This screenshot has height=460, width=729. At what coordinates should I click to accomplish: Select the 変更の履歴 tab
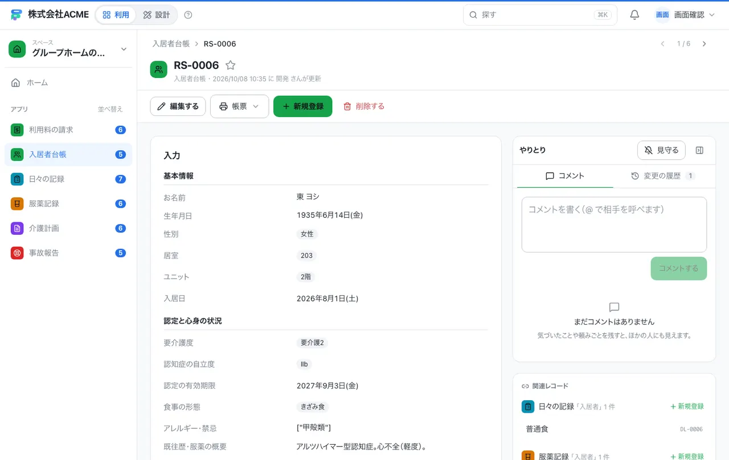(663, 176)
